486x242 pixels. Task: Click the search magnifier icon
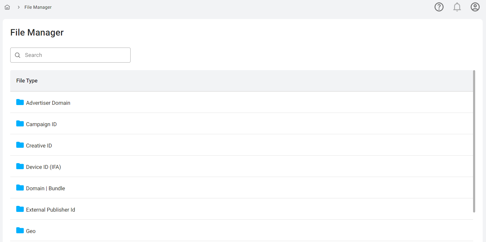coord(18,55)
